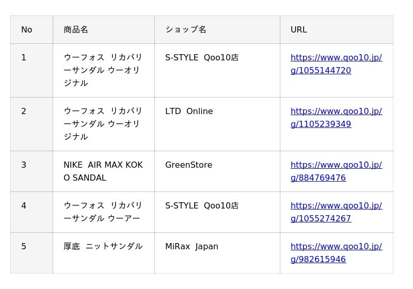413x289 pixels.
Task: Open the qoo10 link ending 1105239349
Action: point(336,118)
